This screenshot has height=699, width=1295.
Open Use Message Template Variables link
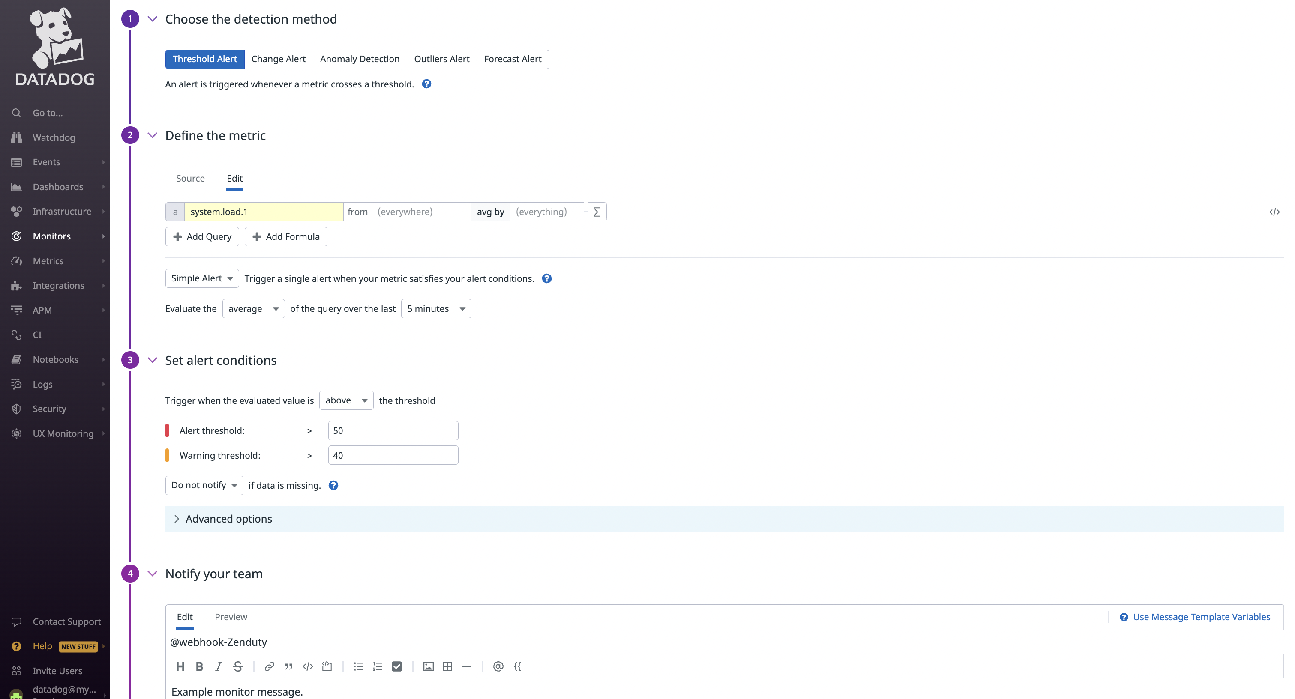[1201, 617]
